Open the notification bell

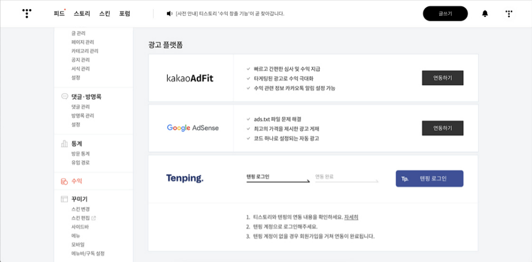(485, 14)
